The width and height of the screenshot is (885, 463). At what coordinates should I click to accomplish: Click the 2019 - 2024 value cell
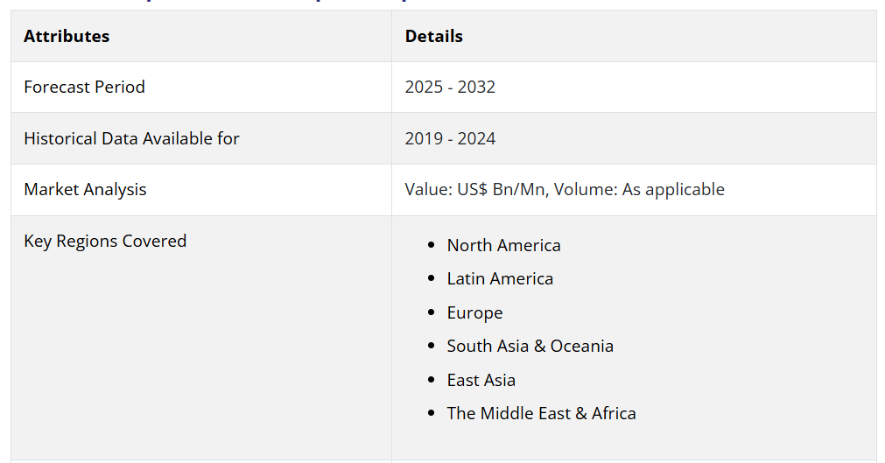pyautogui.click(x=450, y=138)
